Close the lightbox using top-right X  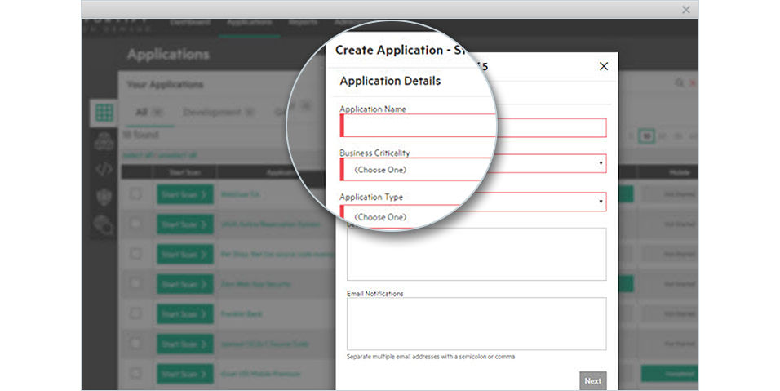(685, 10)
